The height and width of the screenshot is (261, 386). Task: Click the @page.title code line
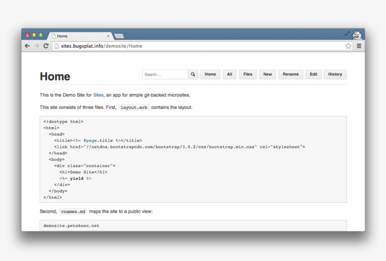[98, 140]
